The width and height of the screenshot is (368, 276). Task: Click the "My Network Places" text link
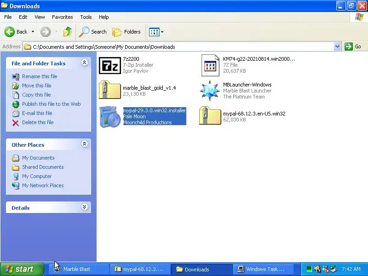point(43,185)
